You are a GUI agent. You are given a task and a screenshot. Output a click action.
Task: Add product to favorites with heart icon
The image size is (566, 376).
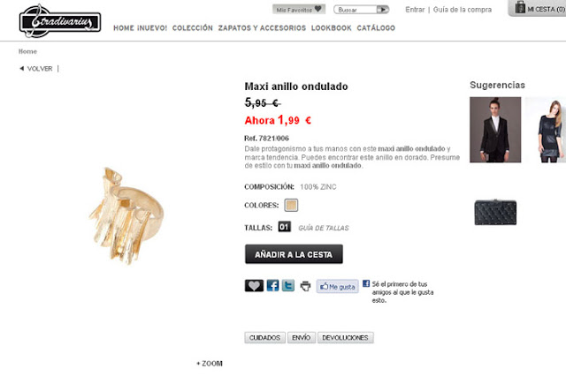[x=254, y=286]
